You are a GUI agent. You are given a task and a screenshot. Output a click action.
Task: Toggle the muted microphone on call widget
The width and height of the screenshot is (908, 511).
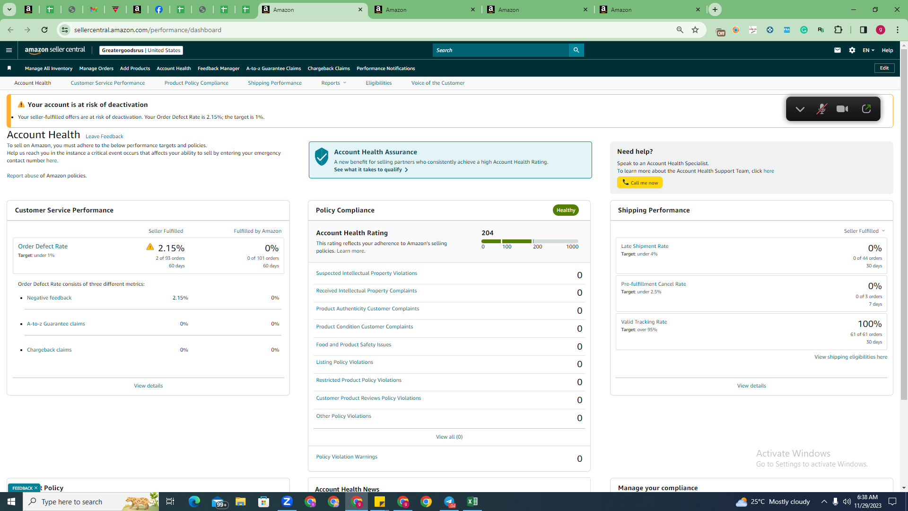point(821,109)
